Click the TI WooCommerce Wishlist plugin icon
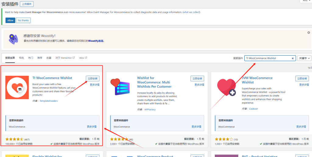 [x=17, y=87]
